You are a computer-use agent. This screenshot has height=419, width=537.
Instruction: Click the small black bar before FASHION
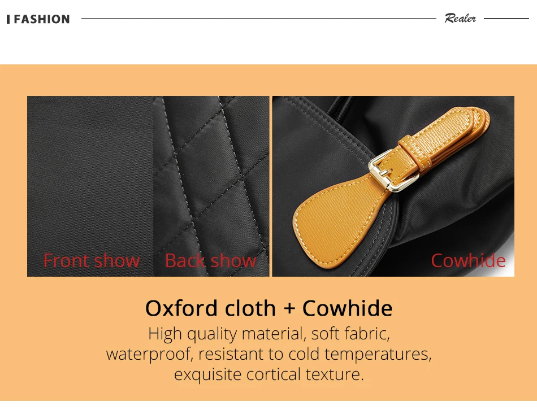click(x=8, y=19)
